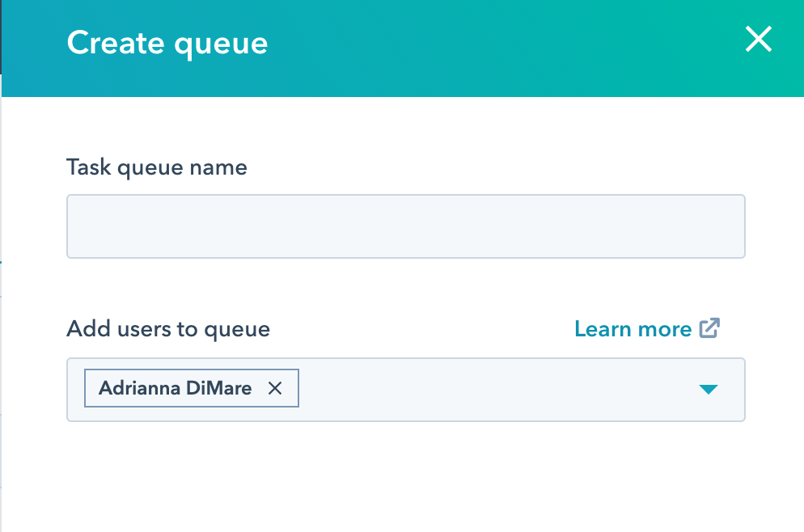Select the open-in-new-tab icon near Learn more

[709, 328]
